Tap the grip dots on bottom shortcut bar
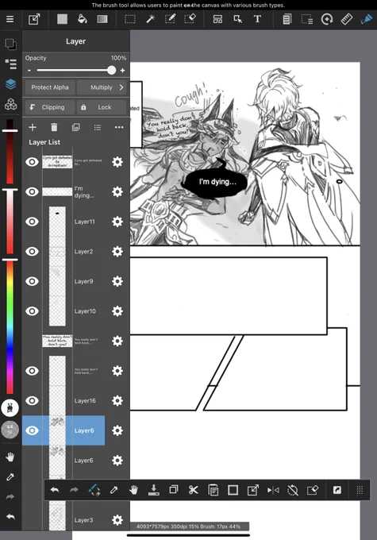Image resolution: width=377 pixels, height=540 pixels. (360, 490)
